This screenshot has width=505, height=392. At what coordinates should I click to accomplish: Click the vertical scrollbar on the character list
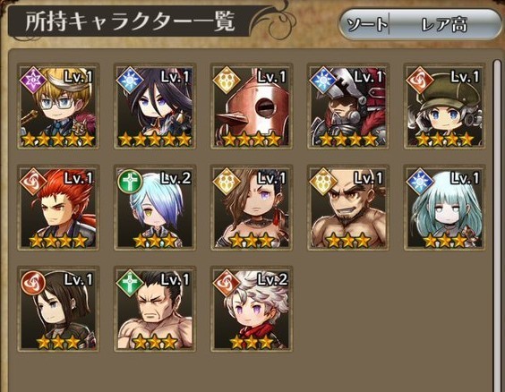pos(498,226)
